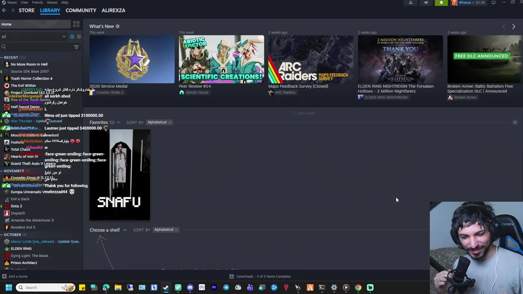This screenshot has height=294, width=523.
Task: Click Trash Horror Collection 4 icon
Action: (x=7, y=78)
